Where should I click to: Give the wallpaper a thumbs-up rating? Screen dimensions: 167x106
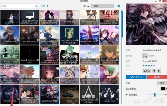tap(147, 71)
